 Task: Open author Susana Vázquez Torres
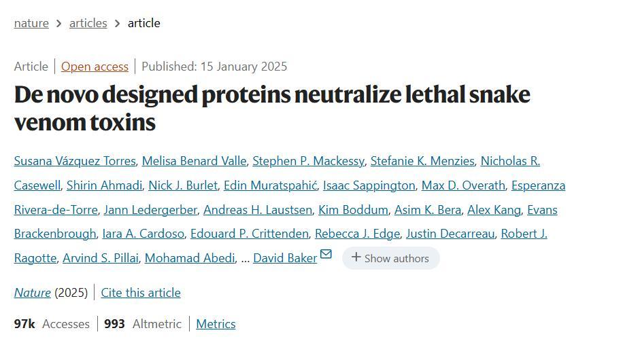(75, 161)
